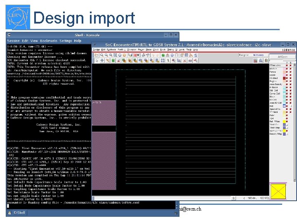The image size is (297, 223).
Task: Open the Tools menu in Encounter
Action: 189,50
